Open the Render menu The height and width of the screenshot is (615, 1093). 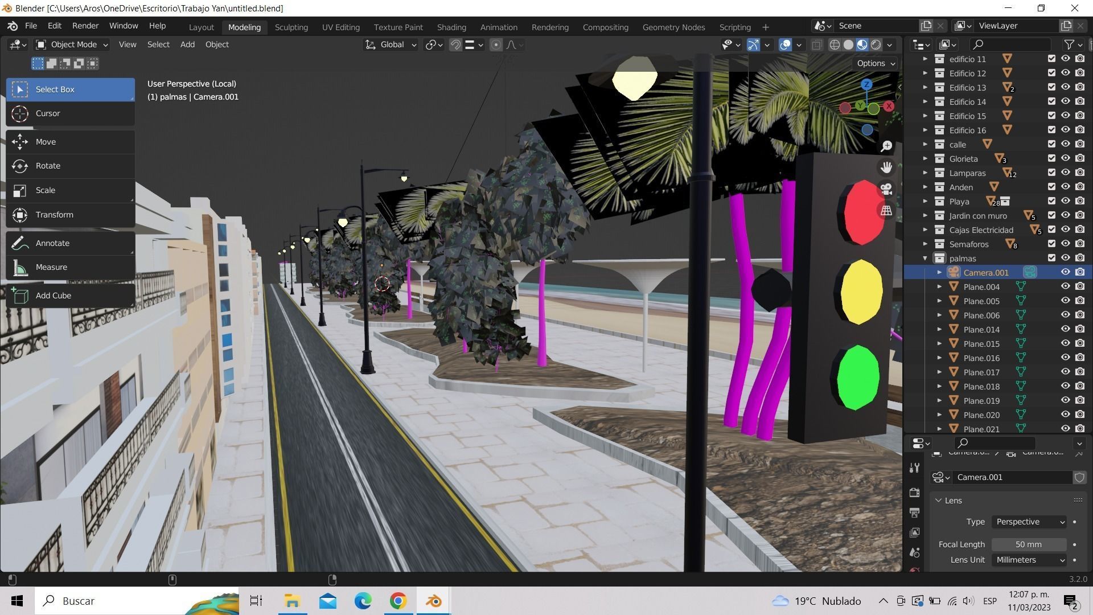(85, 26)
